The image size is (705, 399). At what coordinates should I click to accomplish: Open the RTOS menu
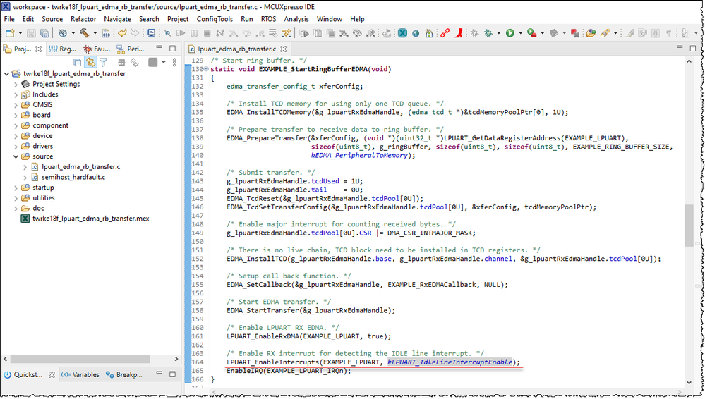click(x=268, y=19)
